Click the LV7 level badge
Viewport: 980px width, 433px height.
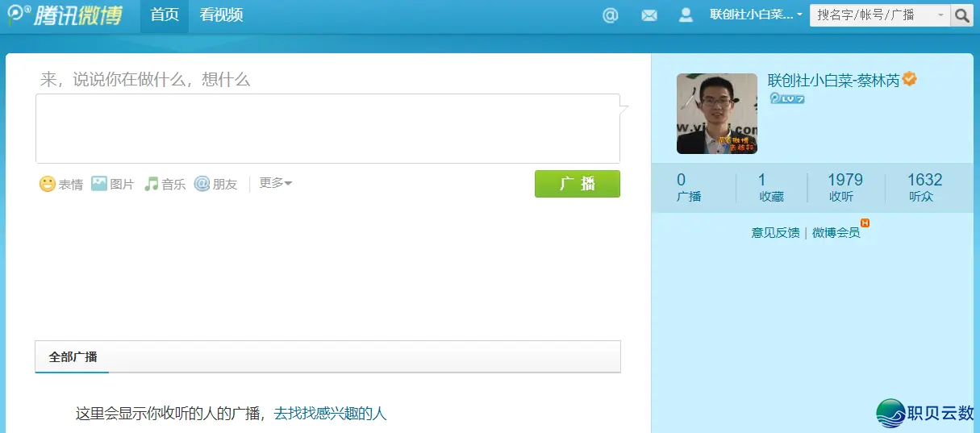point(787,98)
